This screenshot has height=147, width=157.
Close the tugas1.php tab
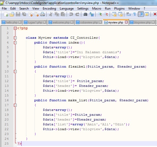[45, 22]
